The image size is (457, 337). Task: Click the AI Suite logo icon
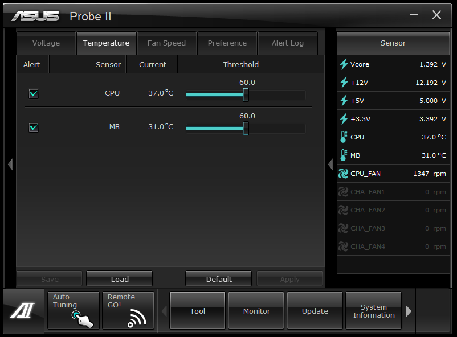pyautogui.click(x=23, y=311)
